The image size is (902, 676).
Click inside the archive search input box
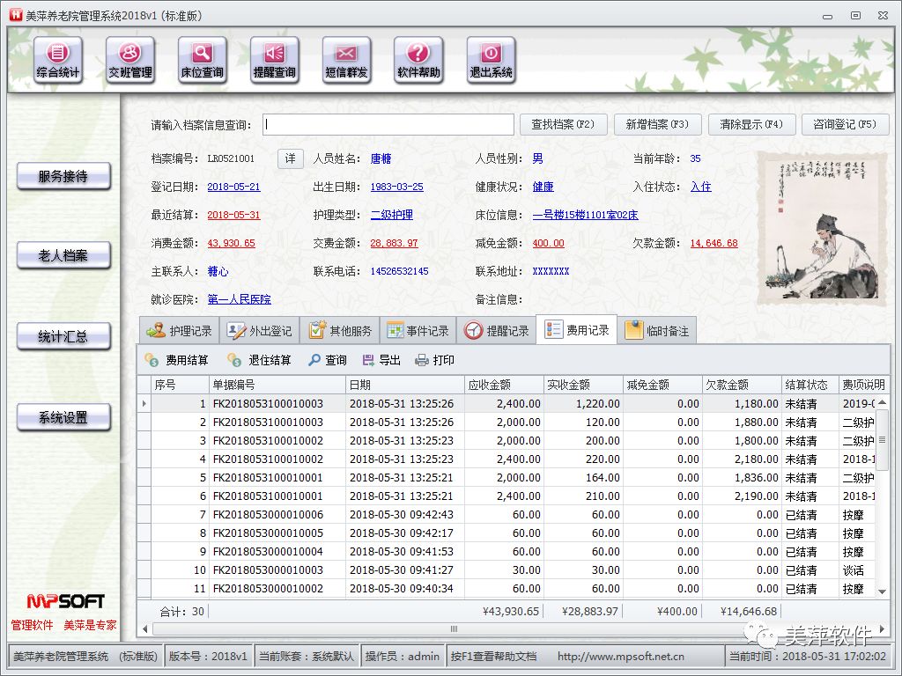click(388, 124)
